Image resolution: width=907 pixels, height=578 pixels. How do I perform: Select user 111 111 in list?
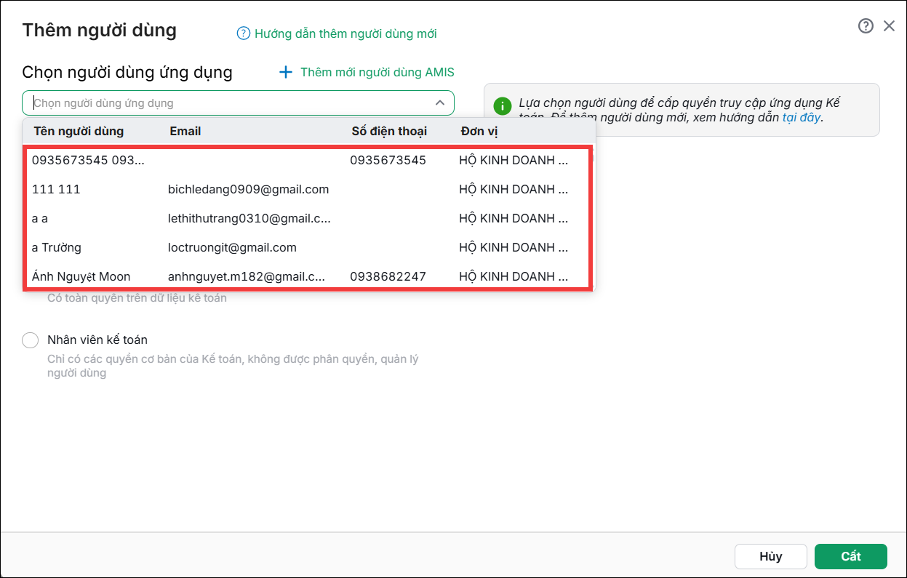coord(308,189)
